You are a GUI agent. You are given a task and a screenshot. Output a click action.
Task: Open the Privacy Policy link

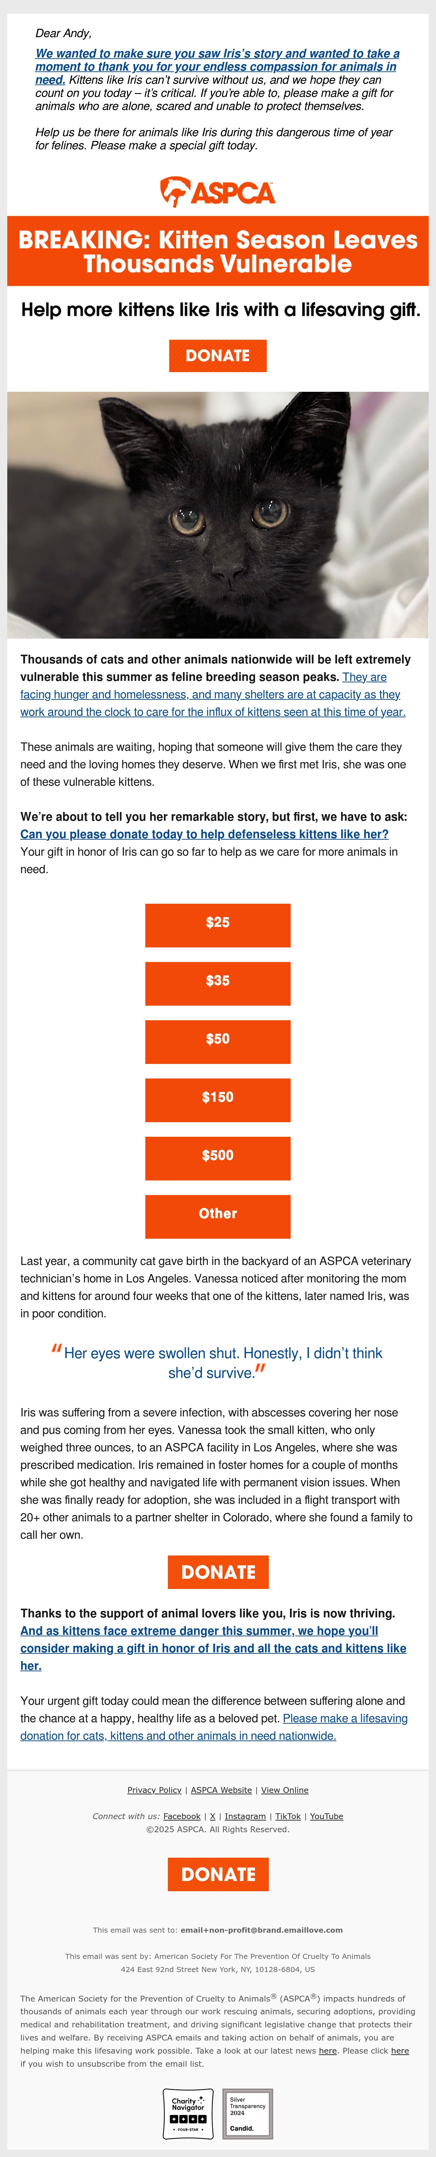click(x=154, y=1790)
